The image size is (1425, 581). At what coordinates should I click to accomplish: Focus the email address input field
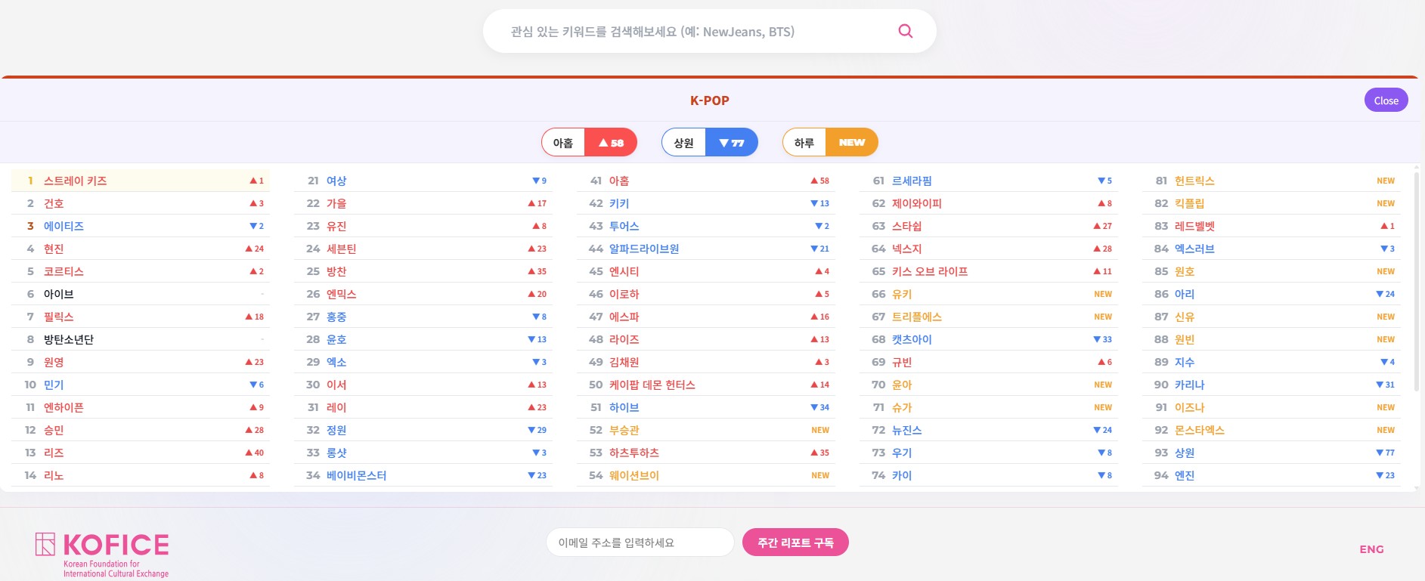(639, 542)
